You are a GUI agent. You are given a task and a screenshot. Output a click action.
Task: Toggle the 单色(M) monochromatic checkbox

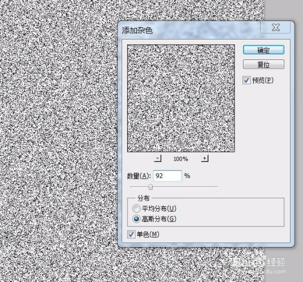click(132, 235)
